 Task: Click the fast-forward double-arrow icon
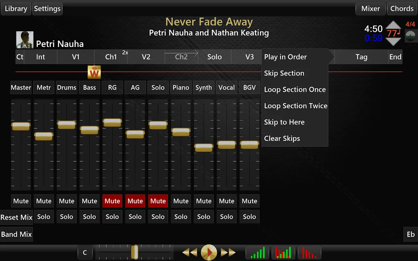(228, 253)
